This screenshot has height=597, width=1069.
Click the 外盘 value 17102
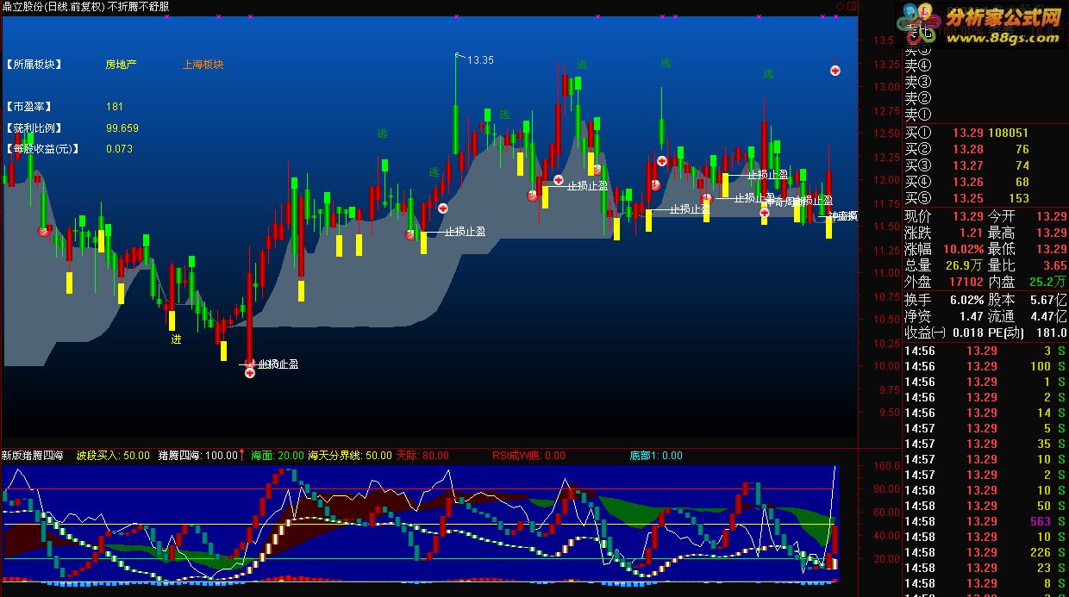(x=966, y=282)
